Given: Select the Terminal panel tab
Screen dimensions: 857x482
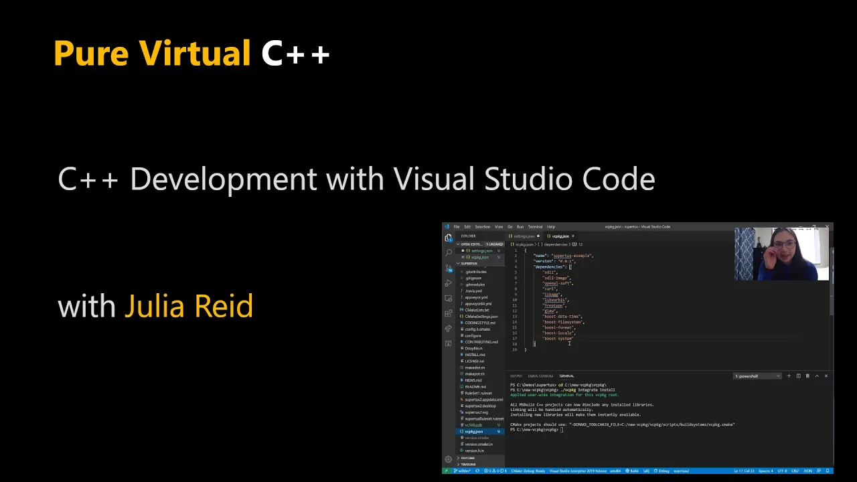Looking at the screenshot, I should 566,376.
